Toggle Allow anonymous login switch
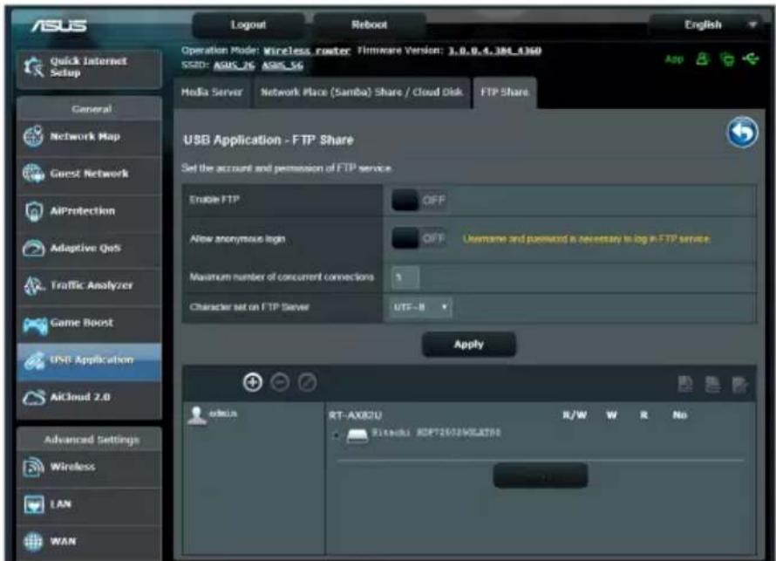Viewport: 776px width, 561px height. (419, 239)
